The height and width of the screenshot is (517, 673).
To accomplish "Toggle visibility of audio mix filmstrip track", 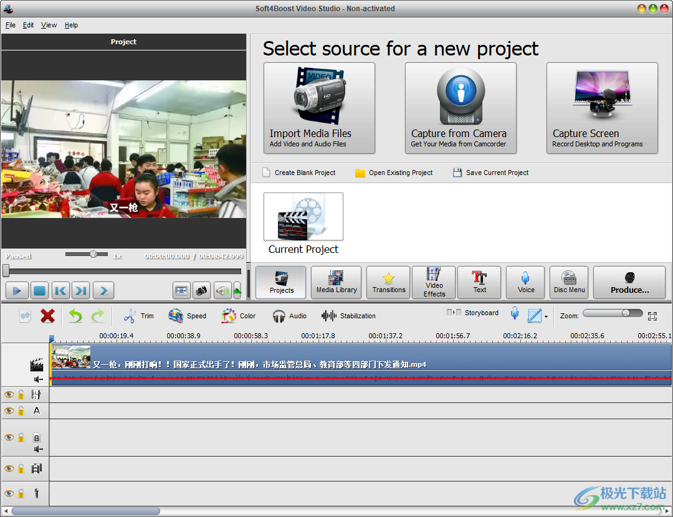I will tap(9, 468).
